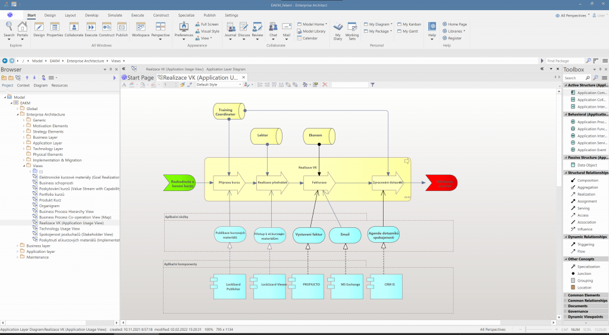This screenshot has height=335, width=609.
Task: Open the Libraries dropdown
Action: pos(454,31)
